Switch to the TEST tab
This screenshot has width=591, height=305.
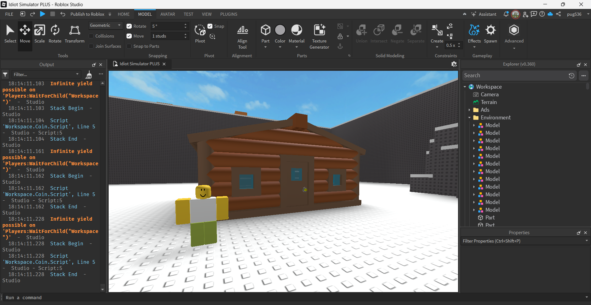pos(188,14)
